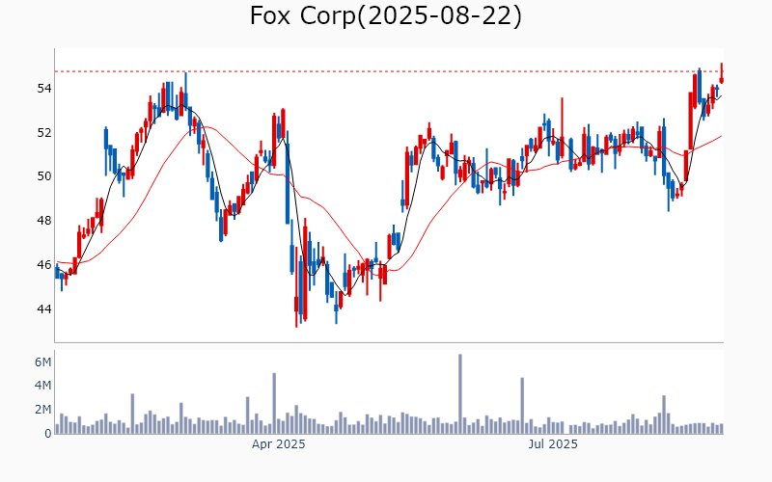Click the 48 price axis label

coord(44,221)
